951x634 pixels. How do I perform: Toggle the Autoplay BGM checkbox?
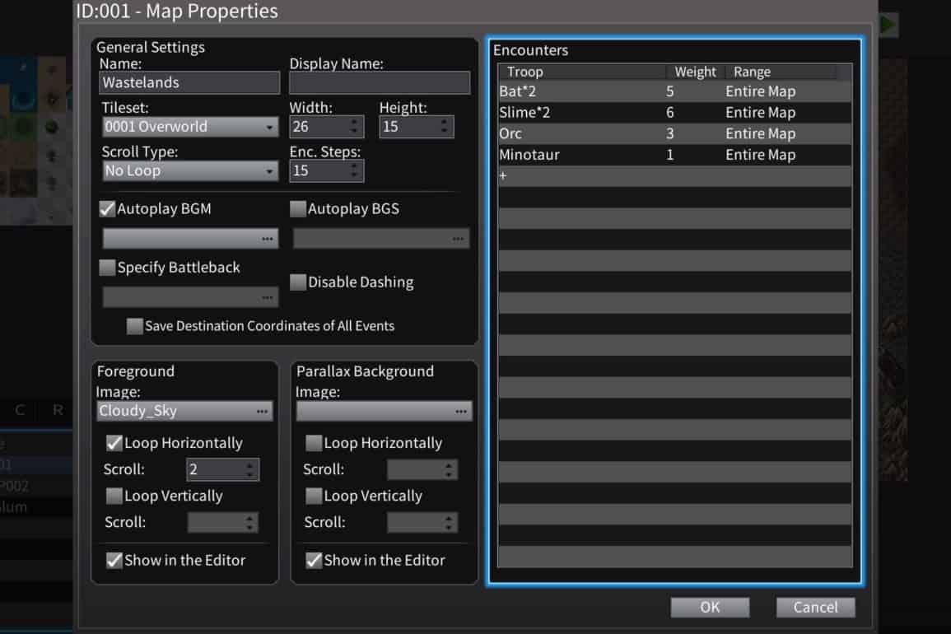tap(107, 209)
